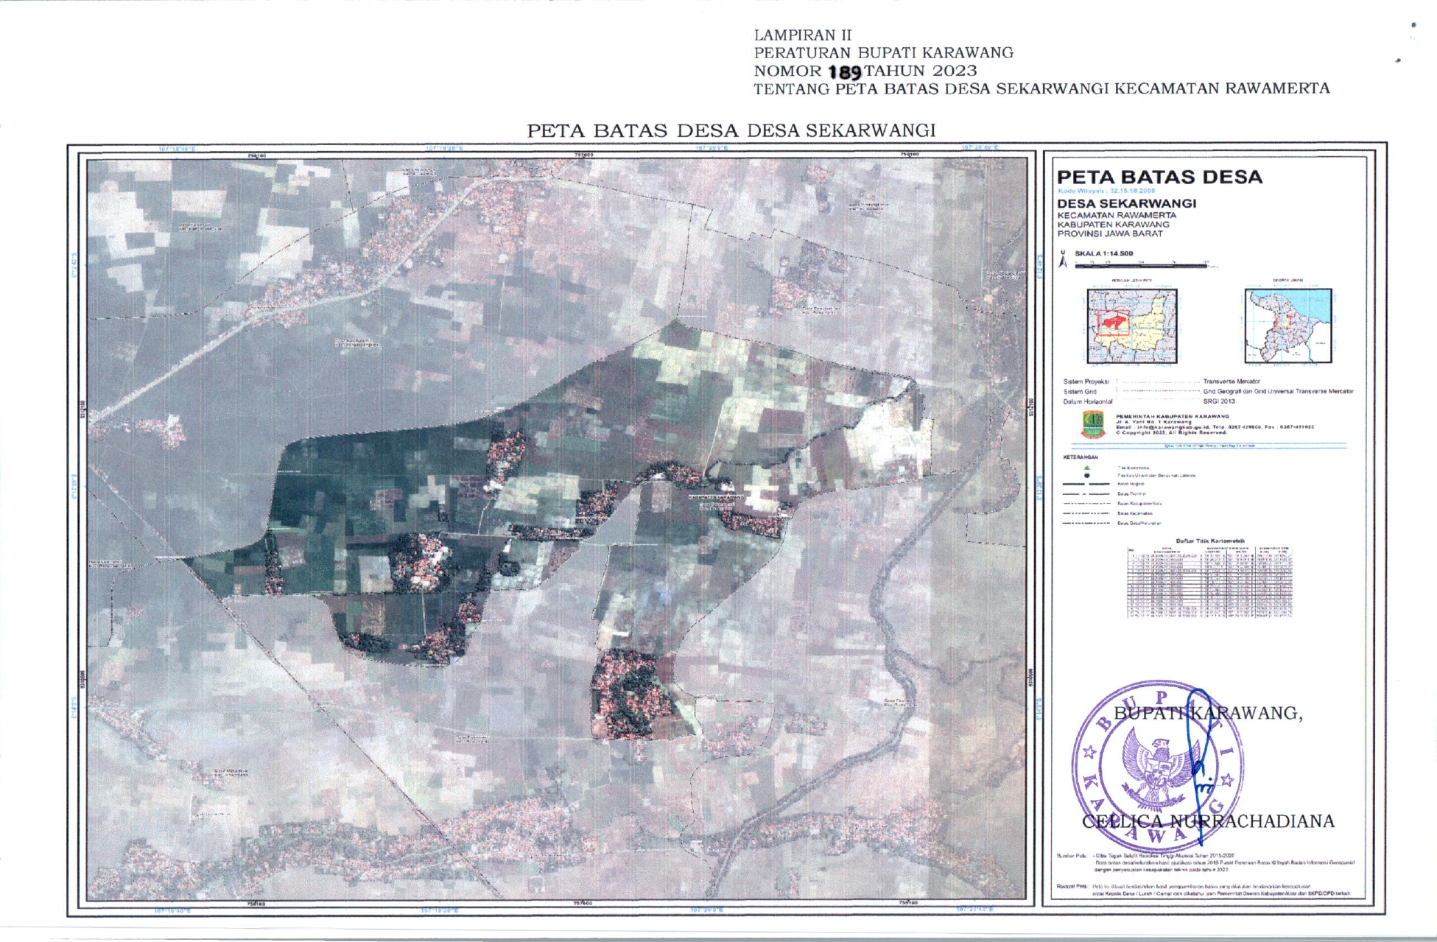Image resolution: width=1437 pixels, height=942 pixels.
Task: Click the CELLICA NURRACHADIANA name text
Action: [1208, 821]
